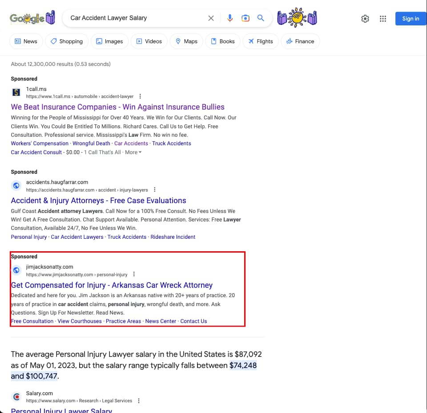Click the 1call.ms site name text
Image resolution: width=427 pixels, height=413 pixels.
click(x=36, y=89)
